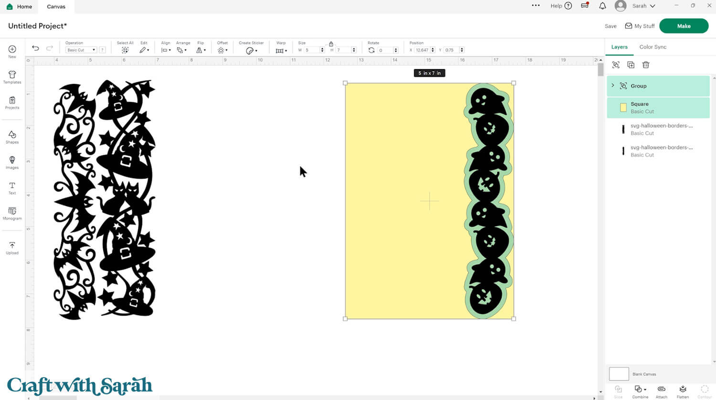
Task: Duplicate the selected layer
Action: pos(631,65)
